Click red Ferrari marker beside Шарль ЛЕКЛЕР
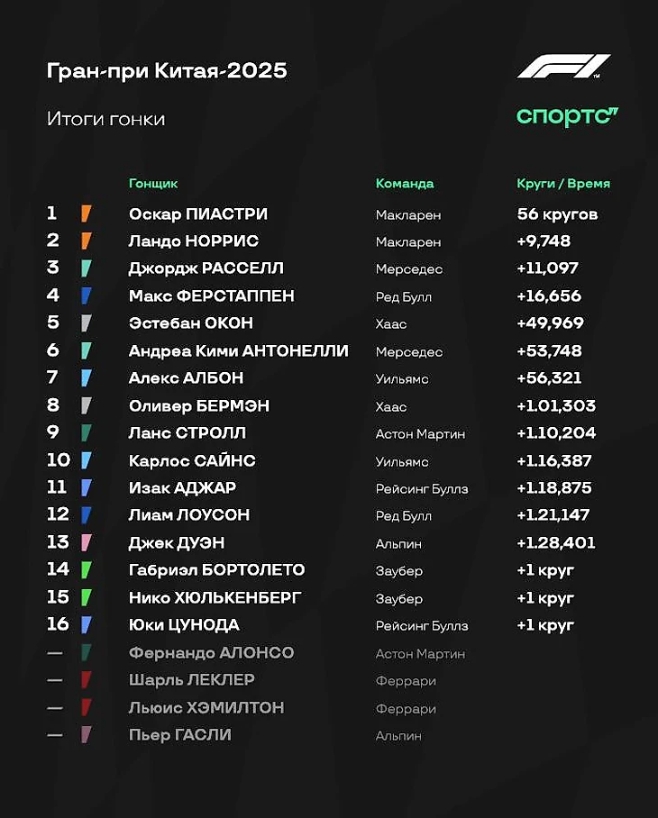658x818 pixels. (86, 680)
